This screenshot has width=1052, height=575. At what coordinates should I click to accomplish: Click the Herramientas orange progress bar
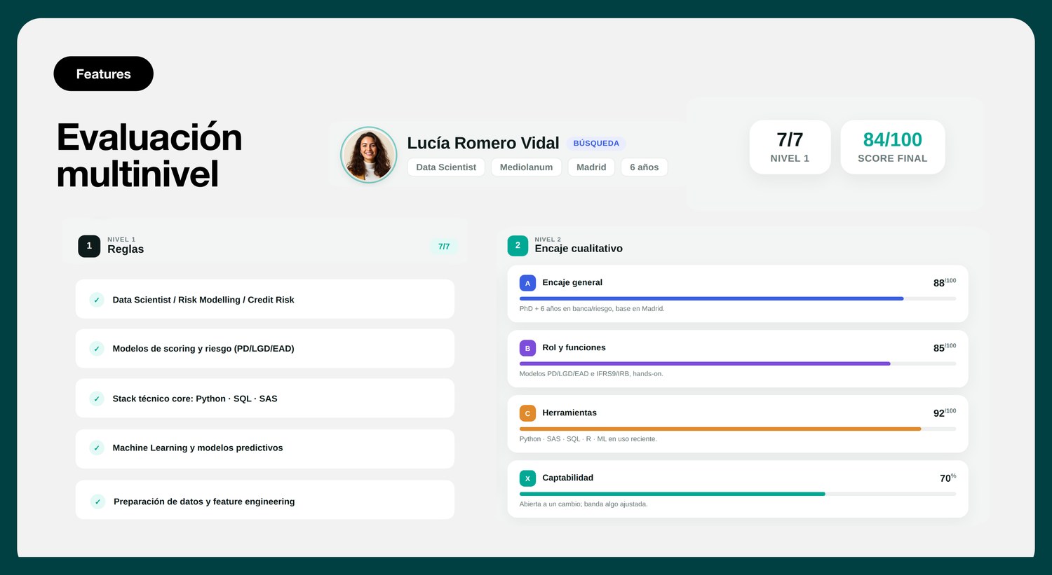pos(720,429)
